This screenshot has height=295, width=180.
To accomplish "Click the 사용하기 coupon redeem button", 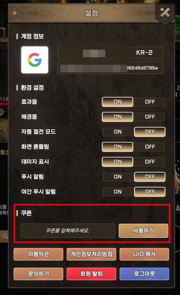I will (143, 230).
